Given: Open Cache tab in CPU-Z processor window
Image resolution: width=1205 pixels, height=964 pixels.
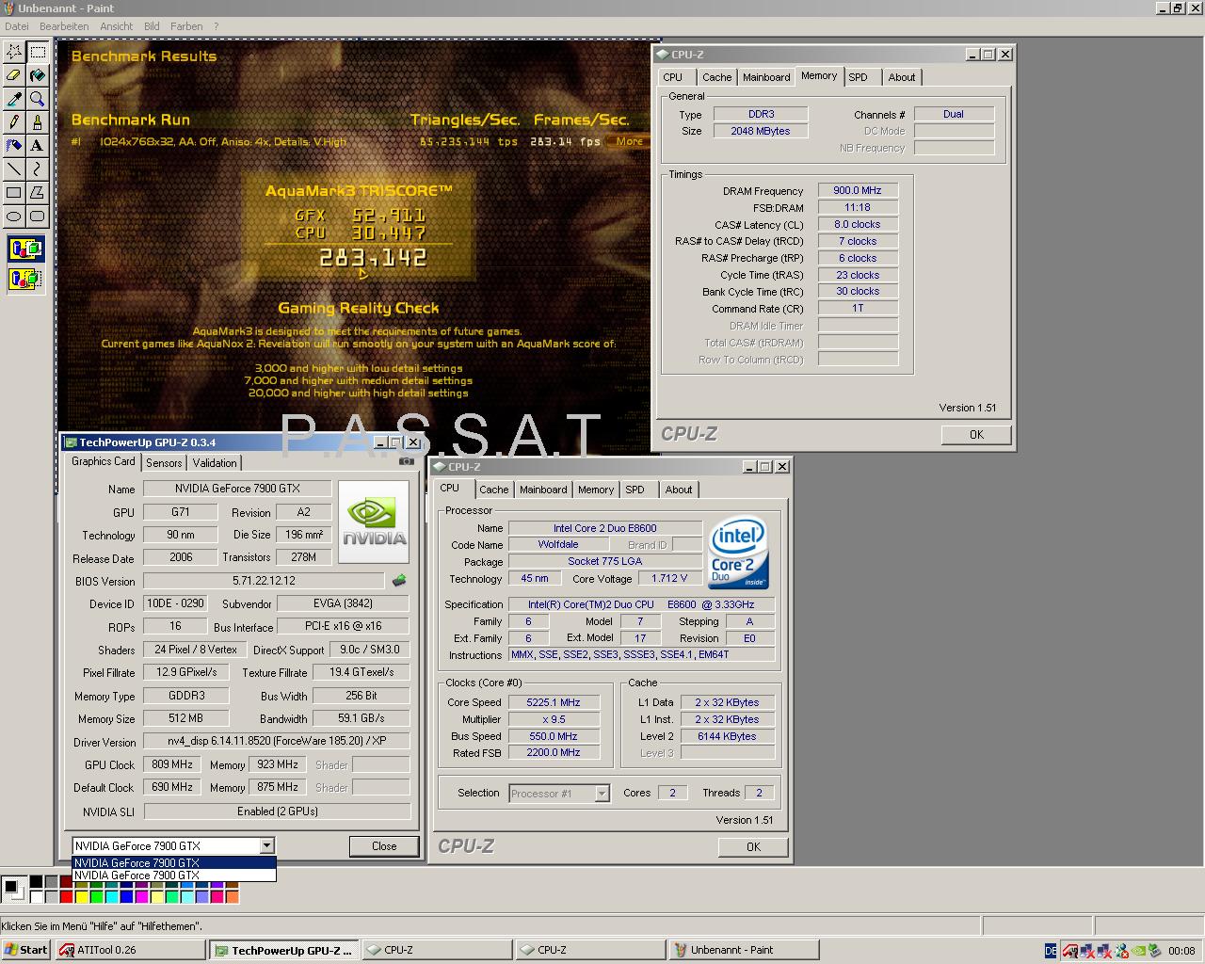Looking at the screenshot, I should point(493,490).
